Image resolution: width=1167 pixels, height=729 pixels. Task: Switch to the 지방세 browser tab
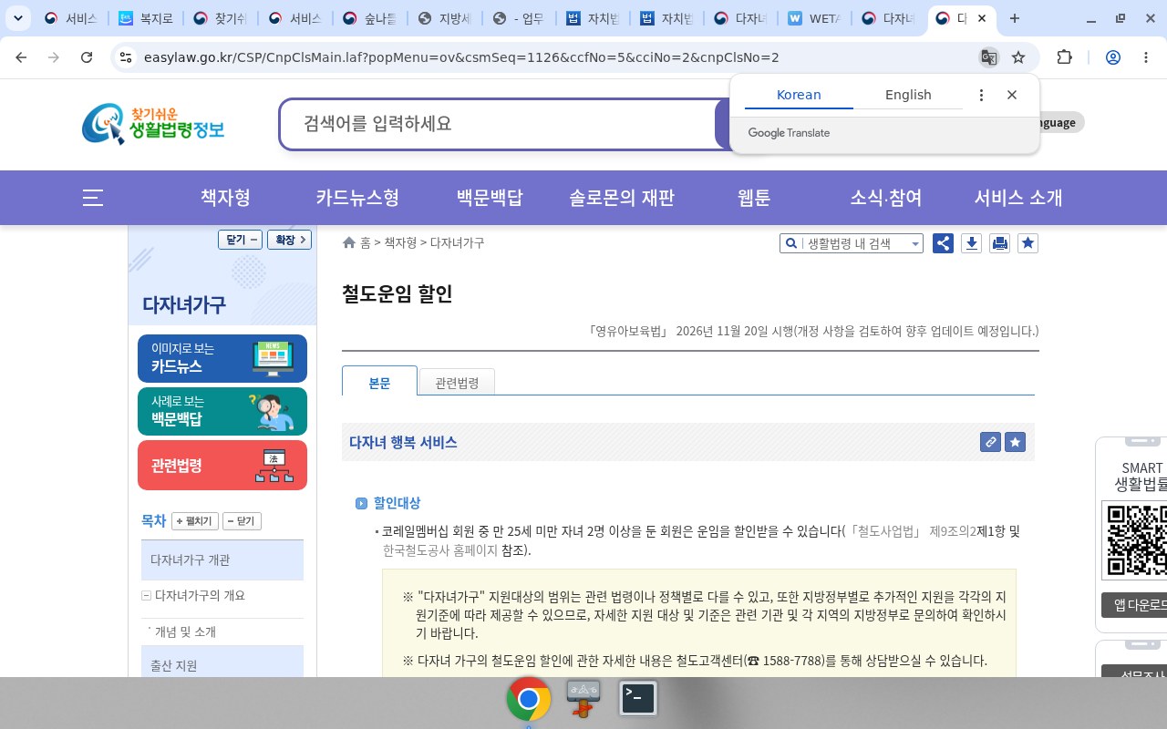(x=444, y=18)
